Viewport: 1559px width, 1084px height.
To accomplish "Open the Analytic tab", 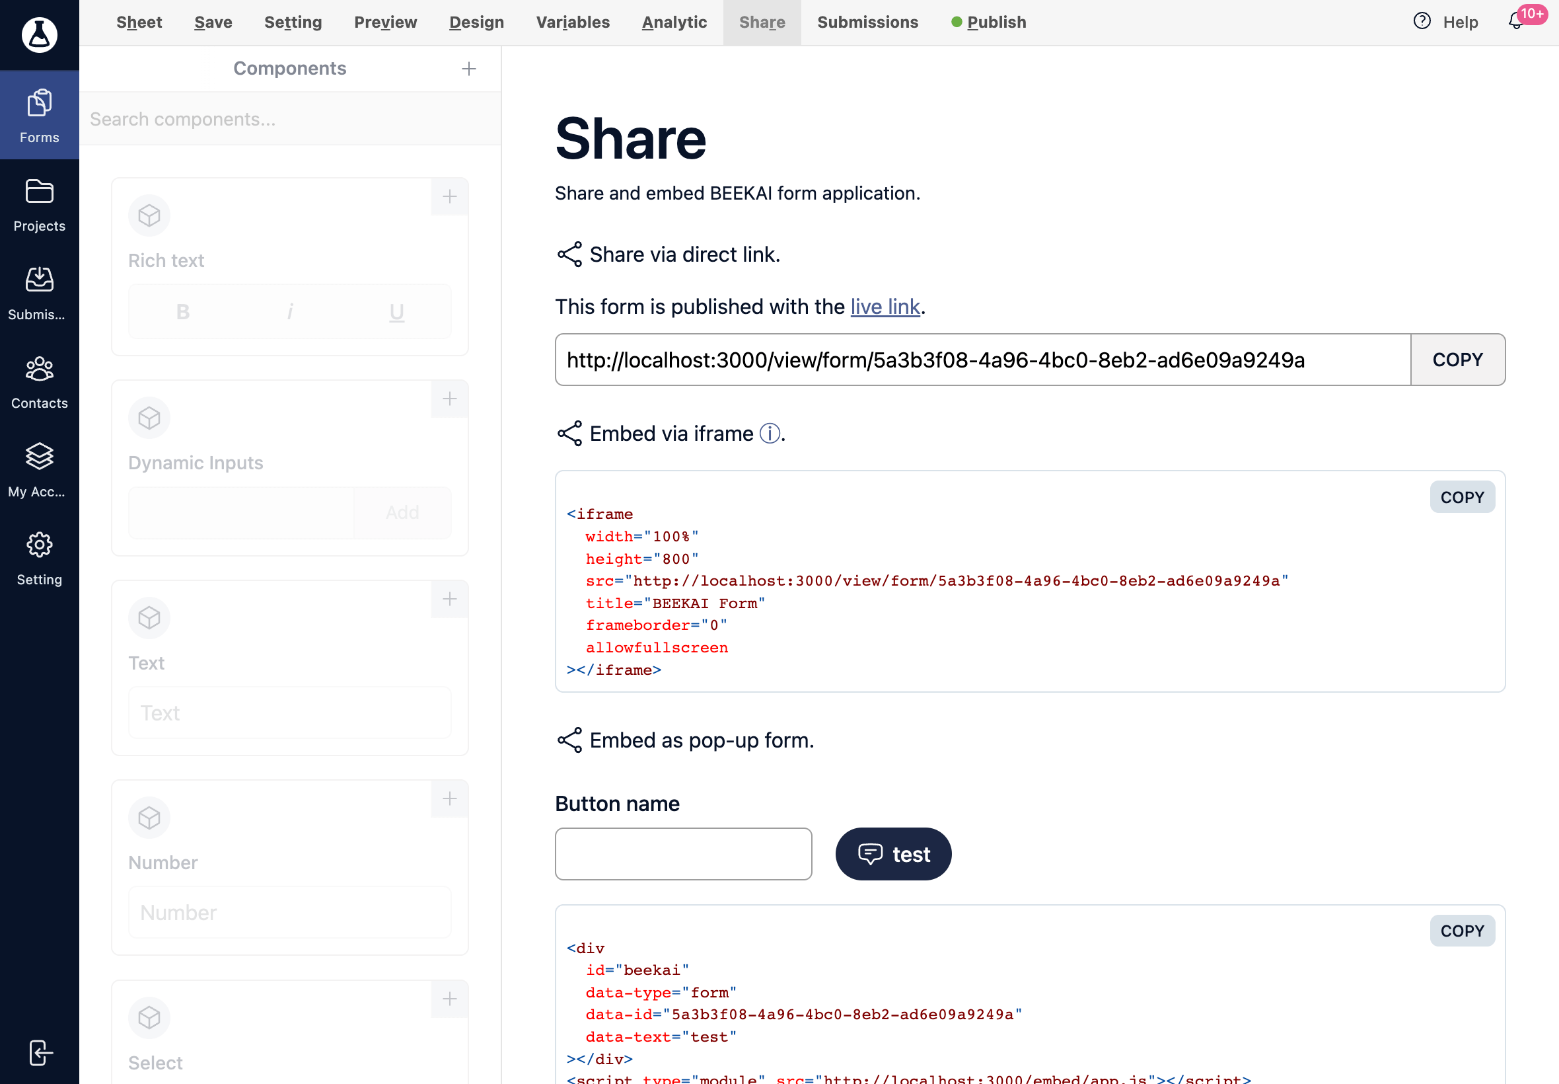I will click(674, 22).
